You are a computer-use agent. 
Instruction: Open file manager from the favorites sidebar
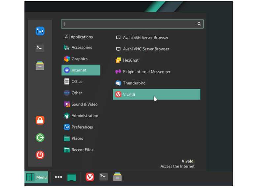[x=40, y=66]
